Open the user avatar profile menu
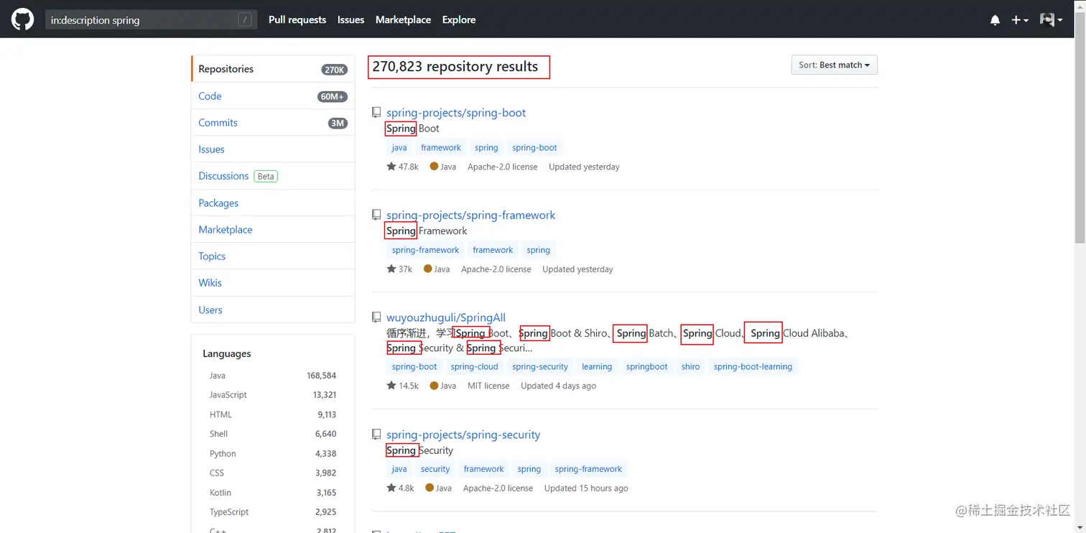Viewport: 1086px width, 533px height. [x=1052, y=20]
